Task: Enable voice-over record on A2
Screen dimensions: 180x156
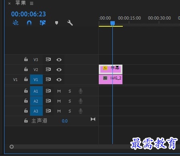Action: click(x=80, y=101)
